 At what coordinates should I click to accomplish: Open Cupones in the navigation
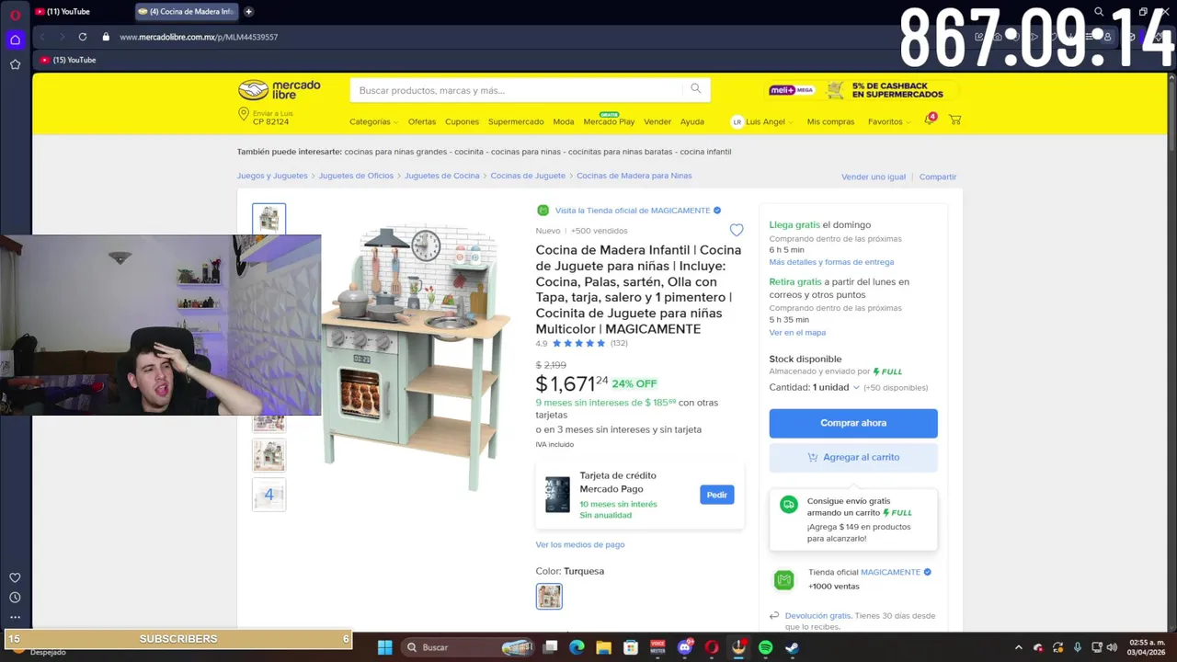click(x=462, y=121)
